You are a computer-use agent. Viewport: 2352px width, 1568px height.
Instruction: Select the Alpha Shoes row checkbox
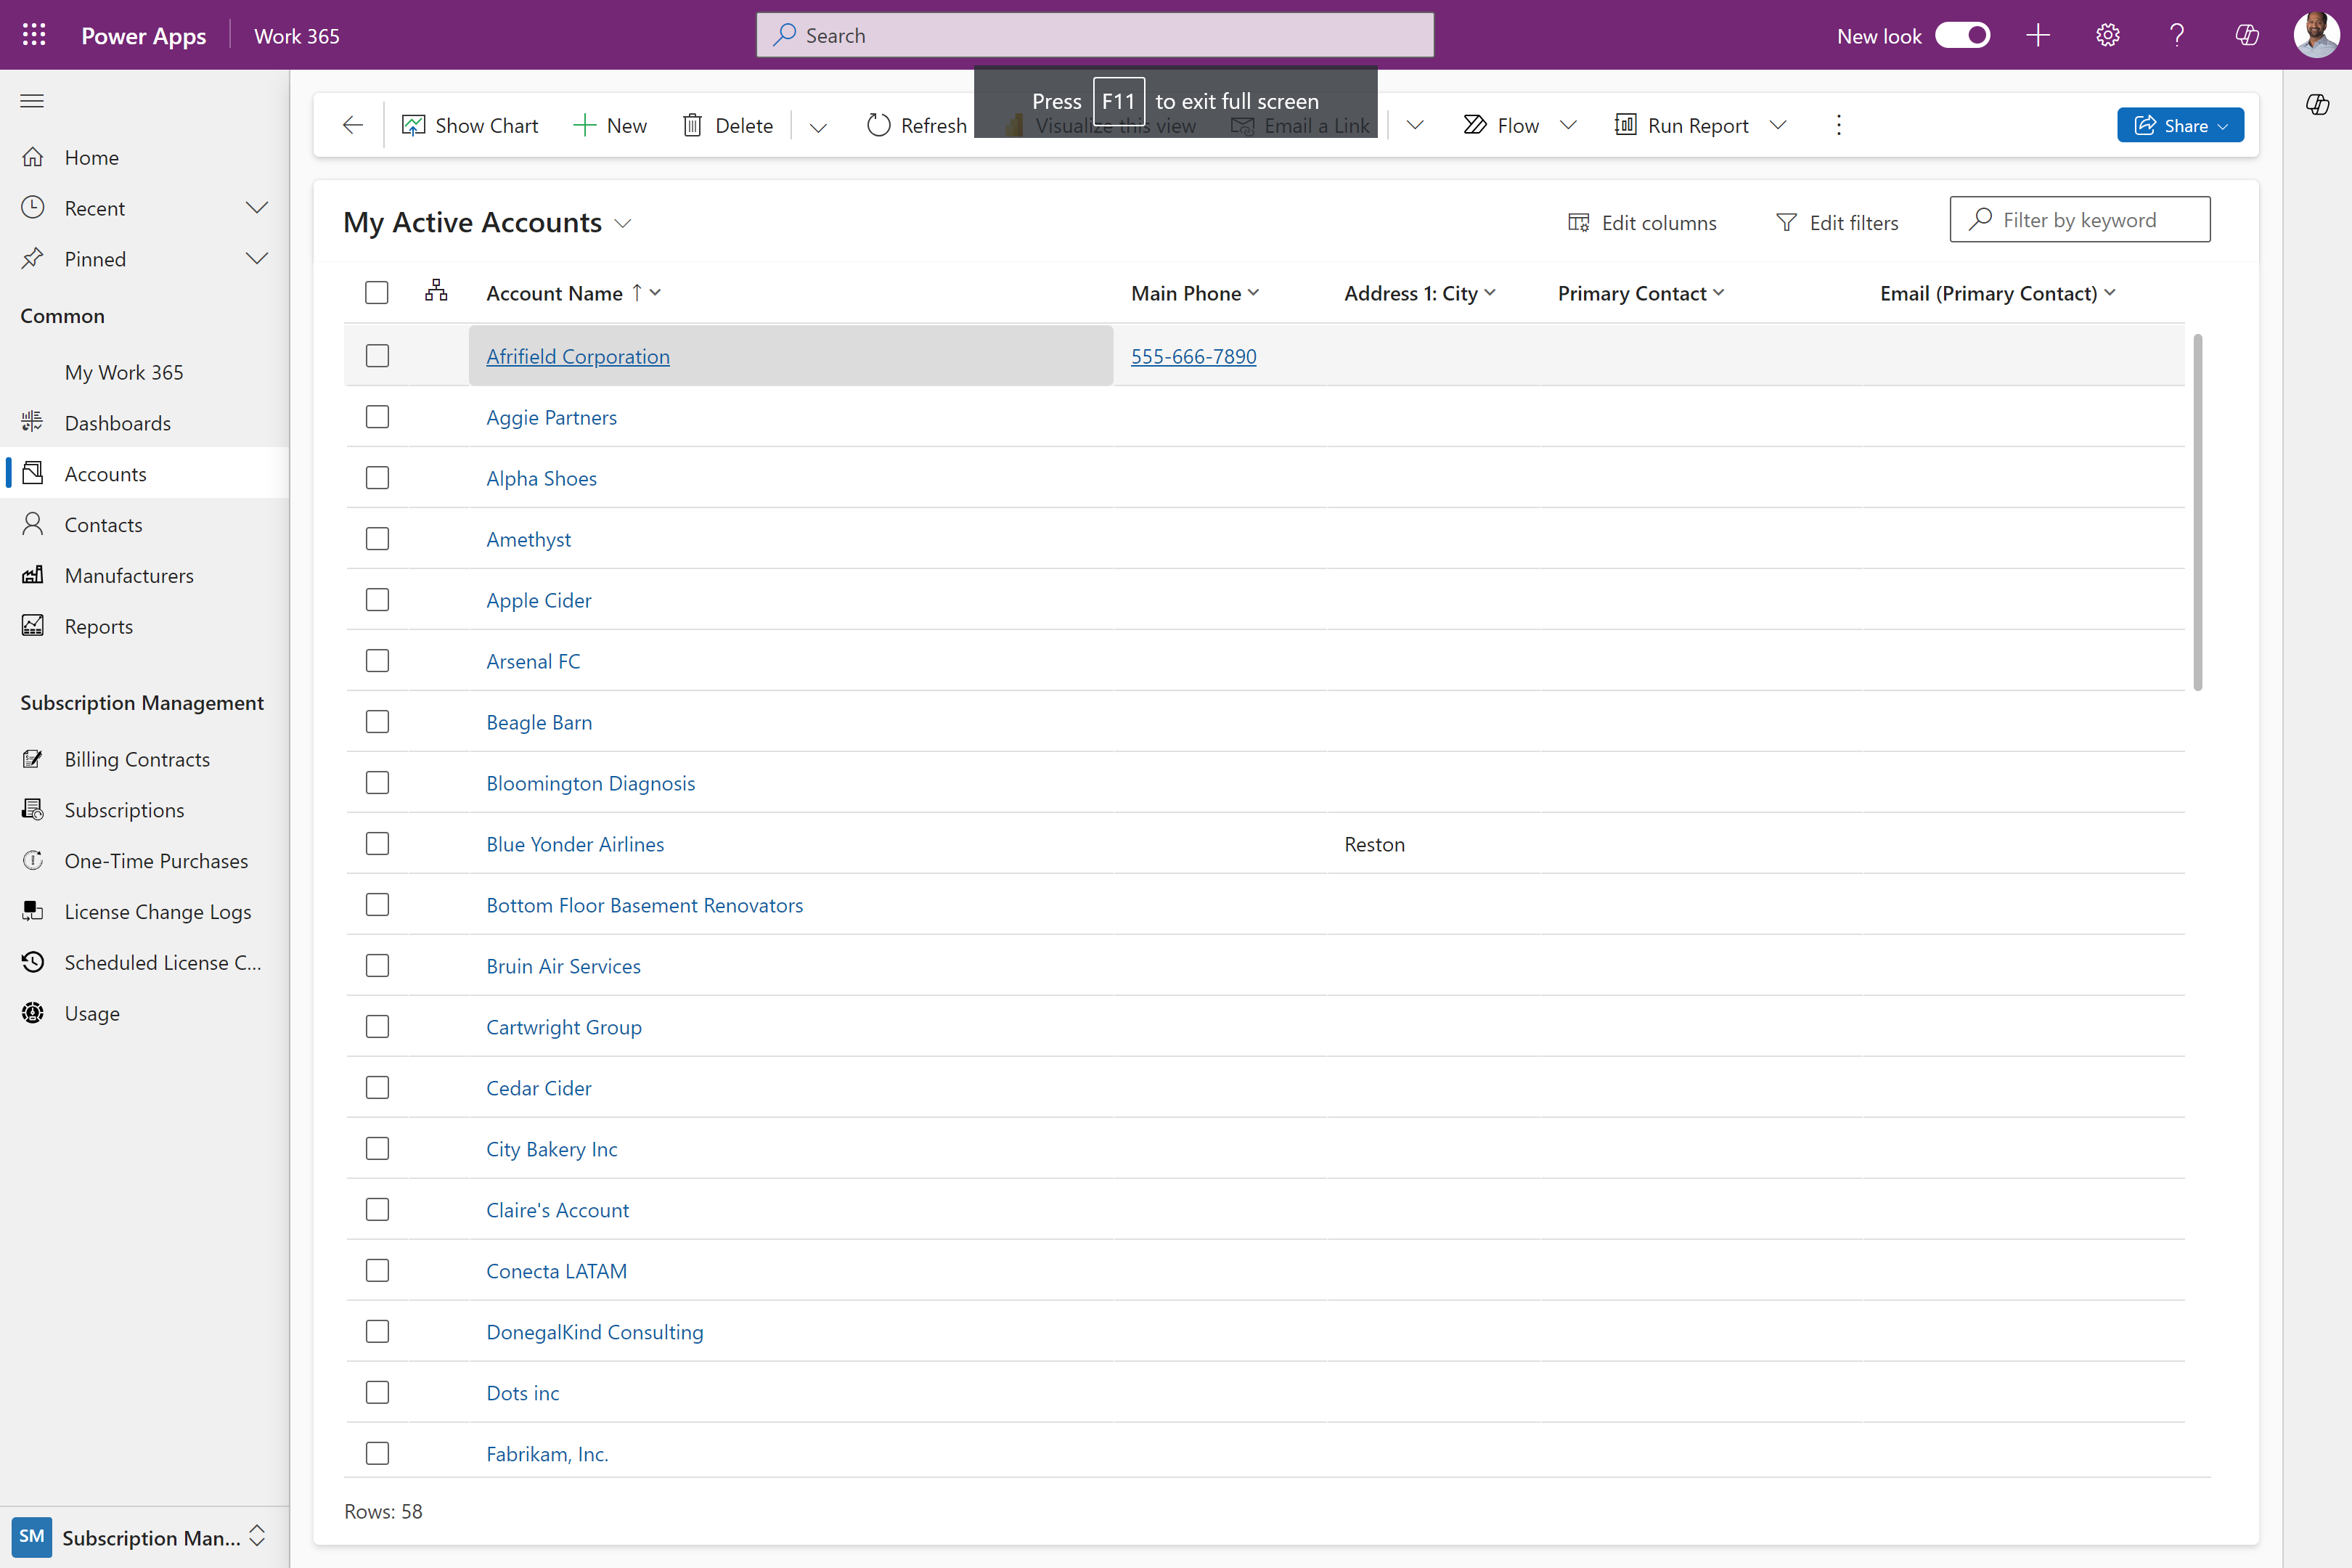click(x=377, y=478)
